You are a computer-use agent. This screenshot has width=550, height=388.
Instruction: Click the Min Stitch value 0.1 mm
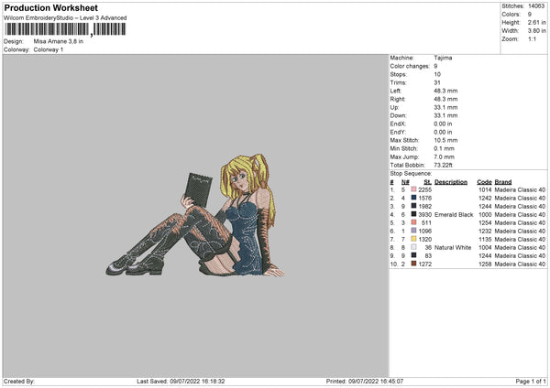coord(444,148)
